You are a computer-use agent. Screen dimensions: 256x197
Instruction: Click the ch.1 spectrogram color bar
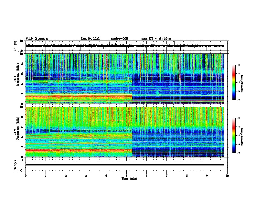234,82
